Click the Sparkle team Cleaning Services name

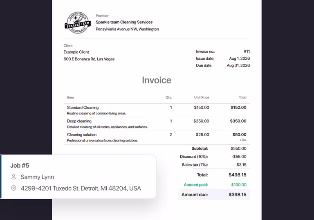(124, 22)
